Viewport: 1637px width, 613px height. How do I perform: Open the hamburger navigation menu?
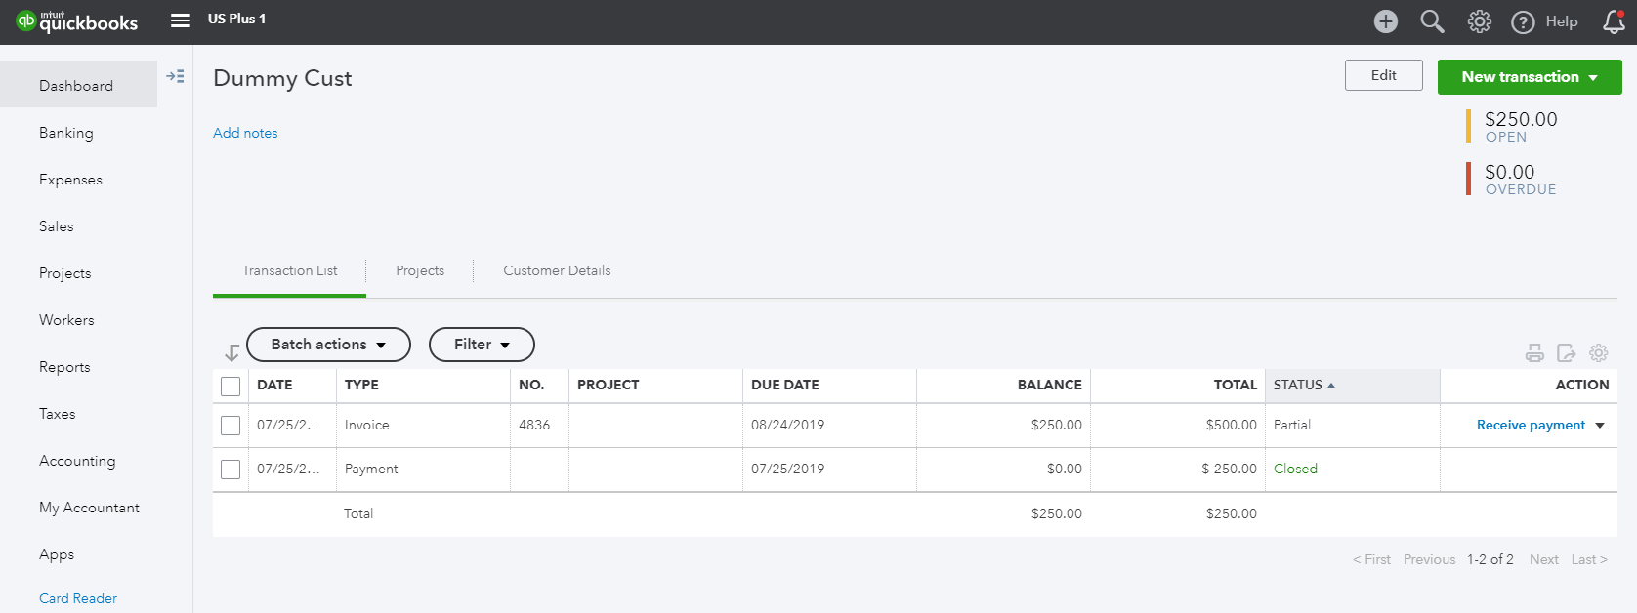pos(181,20)
